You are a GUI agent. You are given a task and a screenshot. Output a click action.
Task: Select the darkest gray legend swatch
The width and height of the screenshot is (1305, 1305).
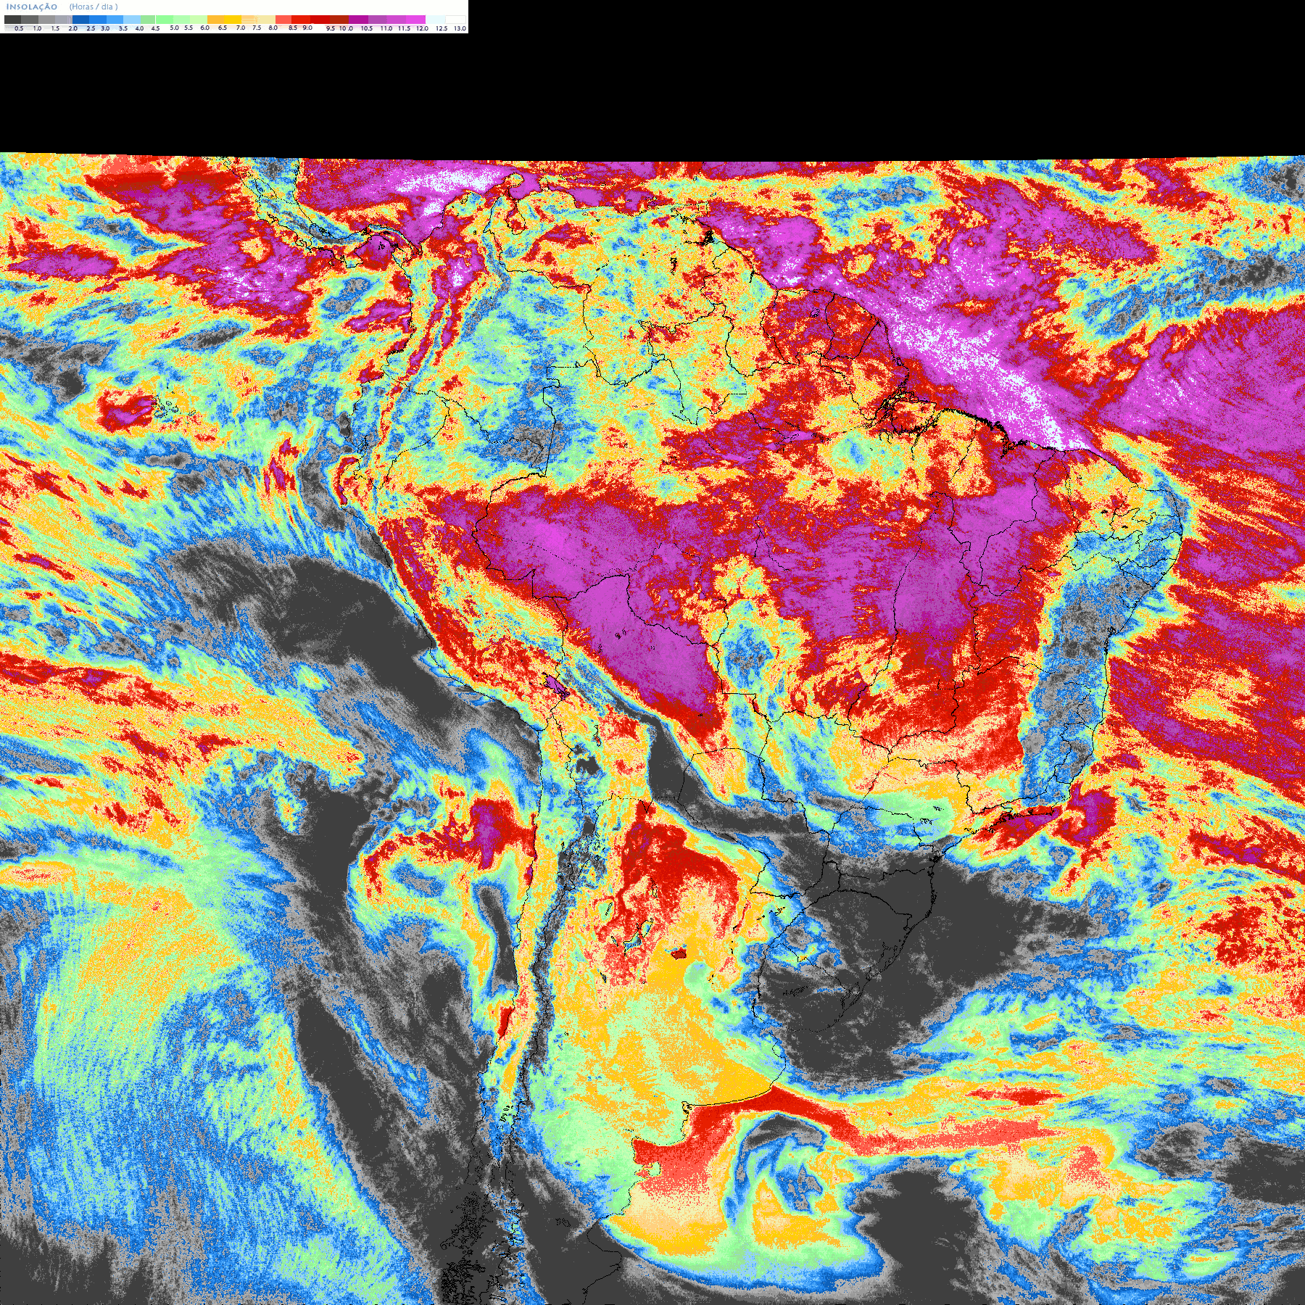click(12, 20)
